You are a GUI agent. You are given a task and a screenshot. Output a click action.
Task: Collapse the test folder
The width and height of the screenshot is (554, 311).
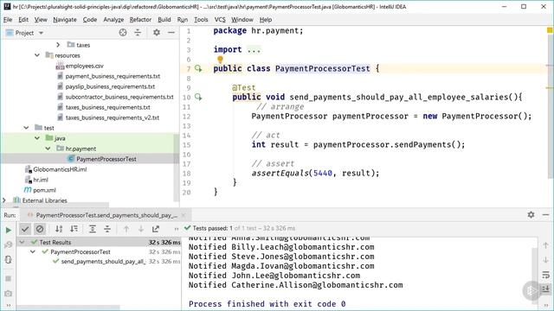(x=27, y=128)
